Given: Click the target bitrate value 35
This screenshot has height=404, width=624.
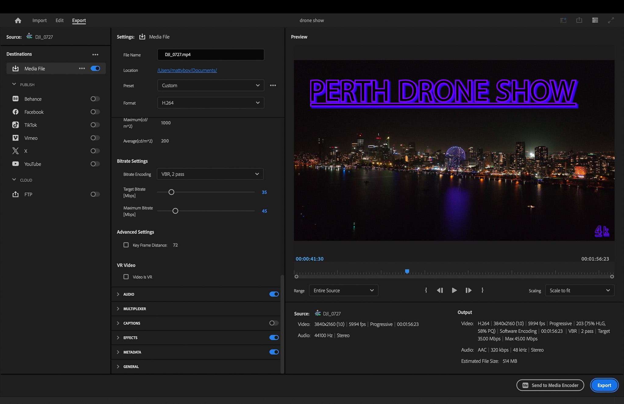Looking at the screenshot, I should click(x=264, y=192).
